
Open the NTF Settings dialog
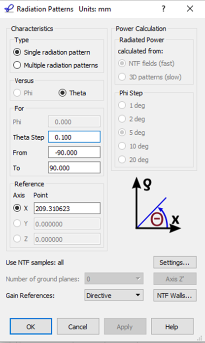pos(175,262)
